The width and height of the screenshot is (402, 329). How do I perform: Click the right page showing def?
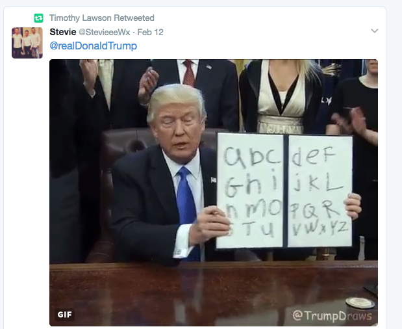point(320,191)
